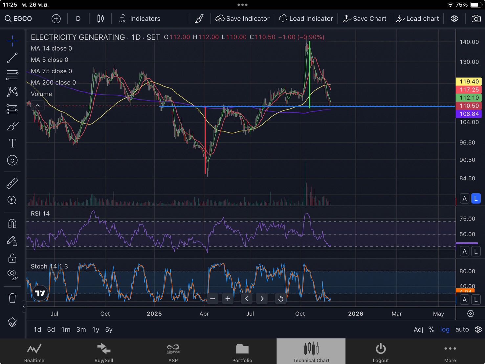This screenshot has width=485, height=364.
Task: Collapse the indicator legend chevron
Action: click(38, 106)
